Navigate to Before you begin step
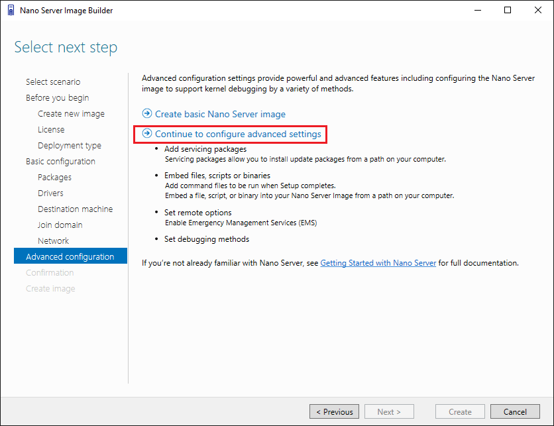 [57, 97]
